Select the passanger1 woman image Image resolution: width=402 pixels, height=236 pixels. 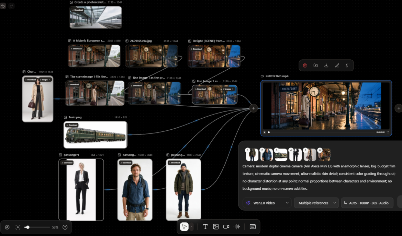tap(81, 190)
